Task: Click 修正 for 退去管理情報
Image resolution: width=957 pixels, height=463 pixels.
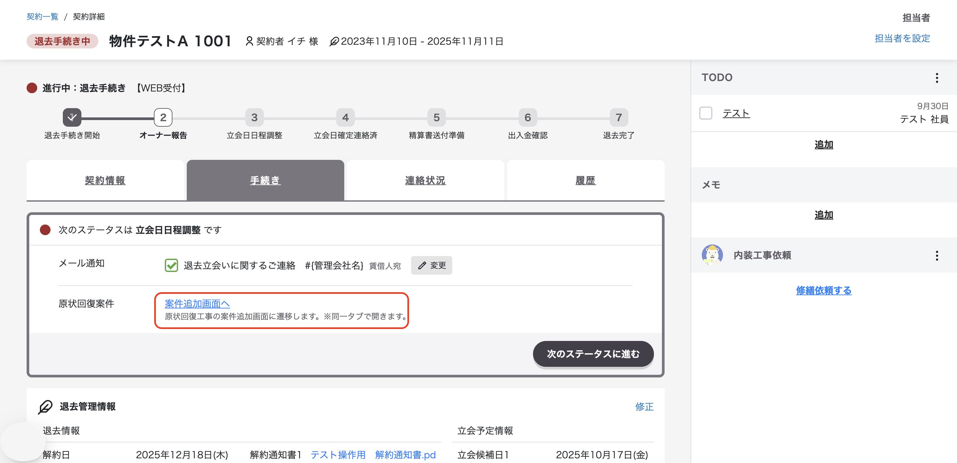Action: click(x=644, y=407)
